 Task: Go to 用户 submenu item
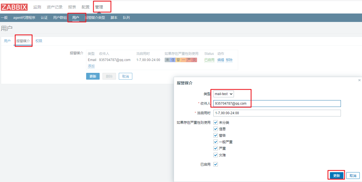[76, 18]
